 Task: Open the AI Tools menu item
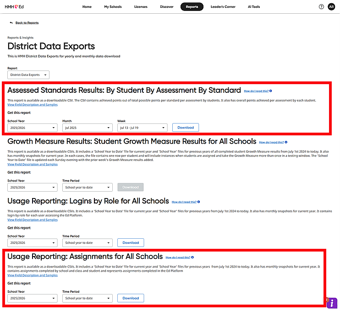254,7
